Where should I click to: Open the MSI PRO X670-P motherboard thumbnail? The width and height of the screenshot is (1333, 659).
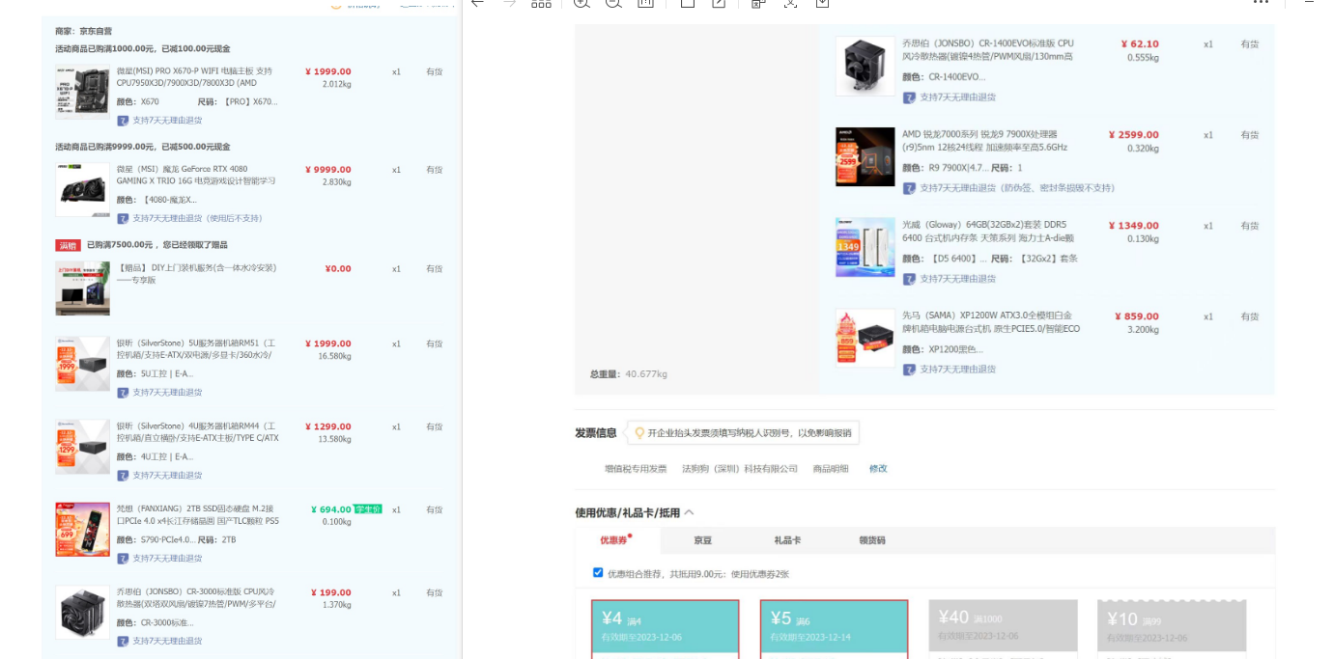click(x=82, y=92)
